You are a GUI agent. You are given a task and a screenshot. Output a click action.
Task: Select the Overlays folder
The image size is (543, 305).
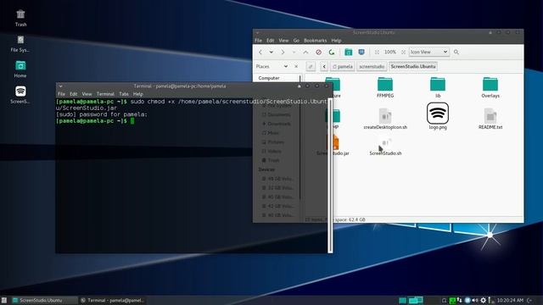490,87
